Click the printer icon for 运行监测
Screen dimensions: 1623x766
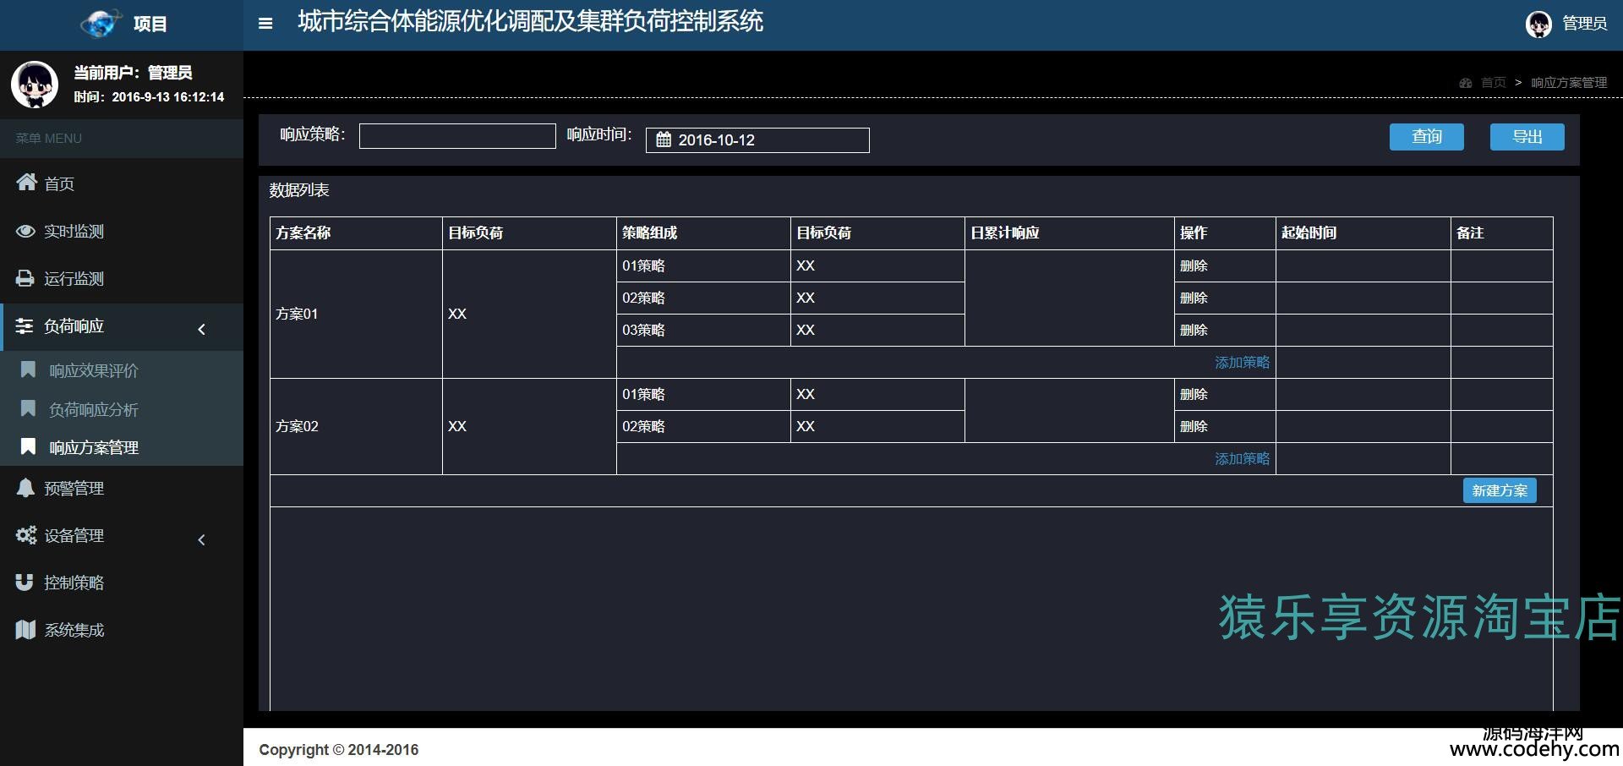pyautogui.click(x=26, y=278)
